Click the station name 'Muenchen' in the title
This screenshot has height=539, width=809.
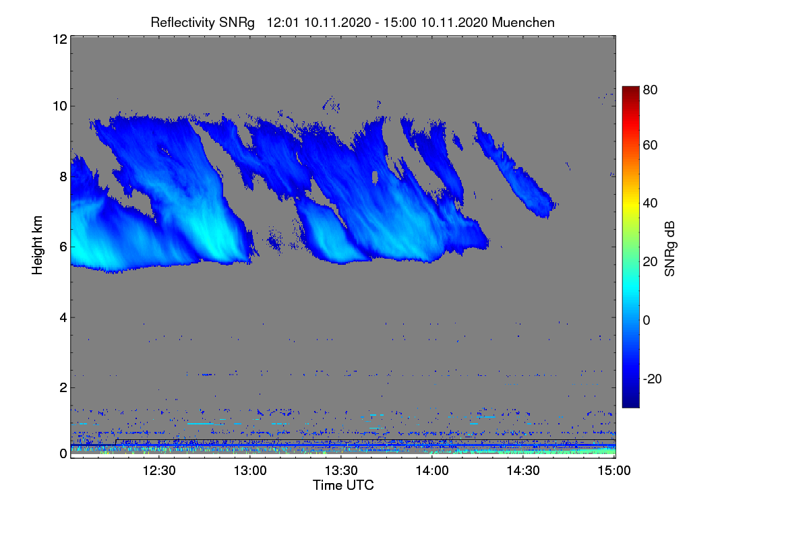[x=524, y=22]
